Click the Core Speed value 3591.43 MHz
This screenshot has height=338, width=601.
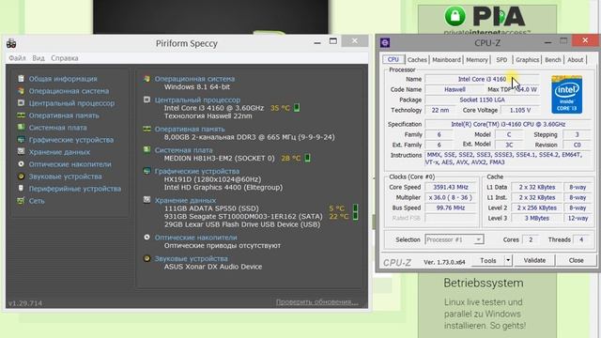pos(451,187)
